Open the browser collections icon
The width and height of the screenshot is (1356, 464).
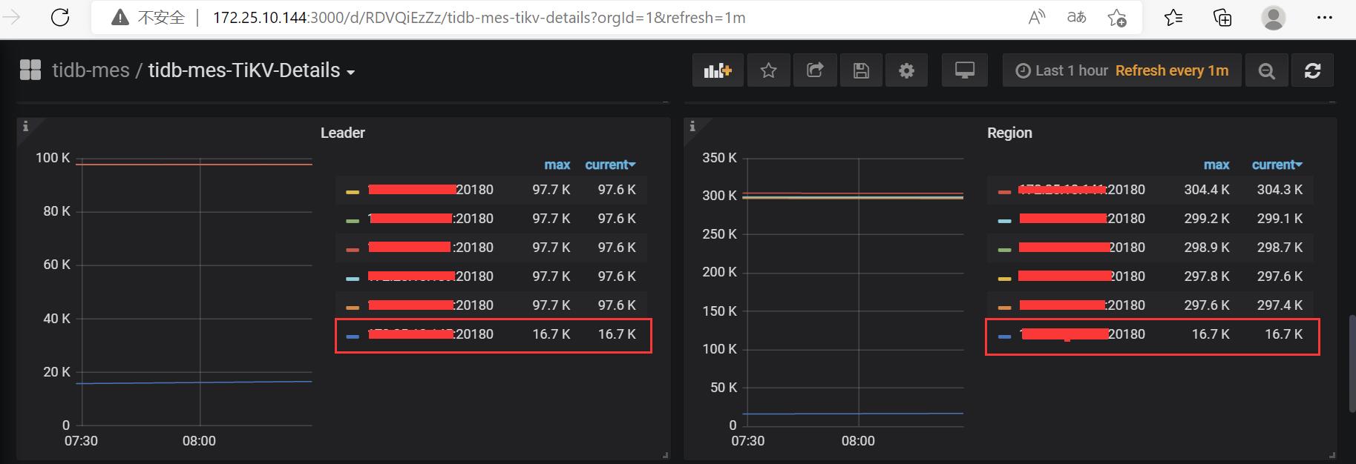pos(1222,17)
